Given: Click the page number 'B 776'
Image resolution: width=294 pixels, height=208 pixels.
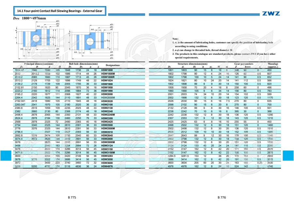Looking at the screenshot, I should 222,197.
